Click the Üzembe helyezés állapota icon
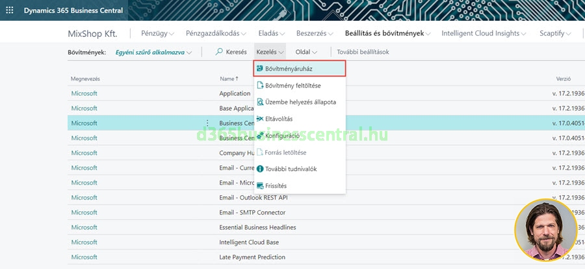This screenshot has width=585, height=269. click(x=260, y=102)
